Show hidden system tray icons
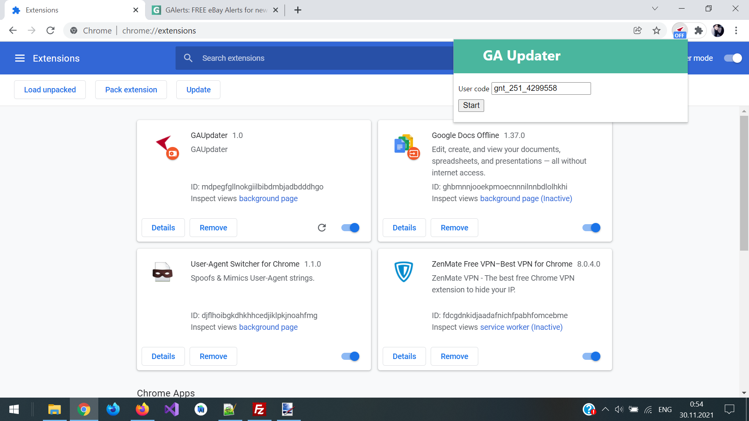The width and height of the screenshot is (749, 421). pyautogui.click(x=605, y=409)
